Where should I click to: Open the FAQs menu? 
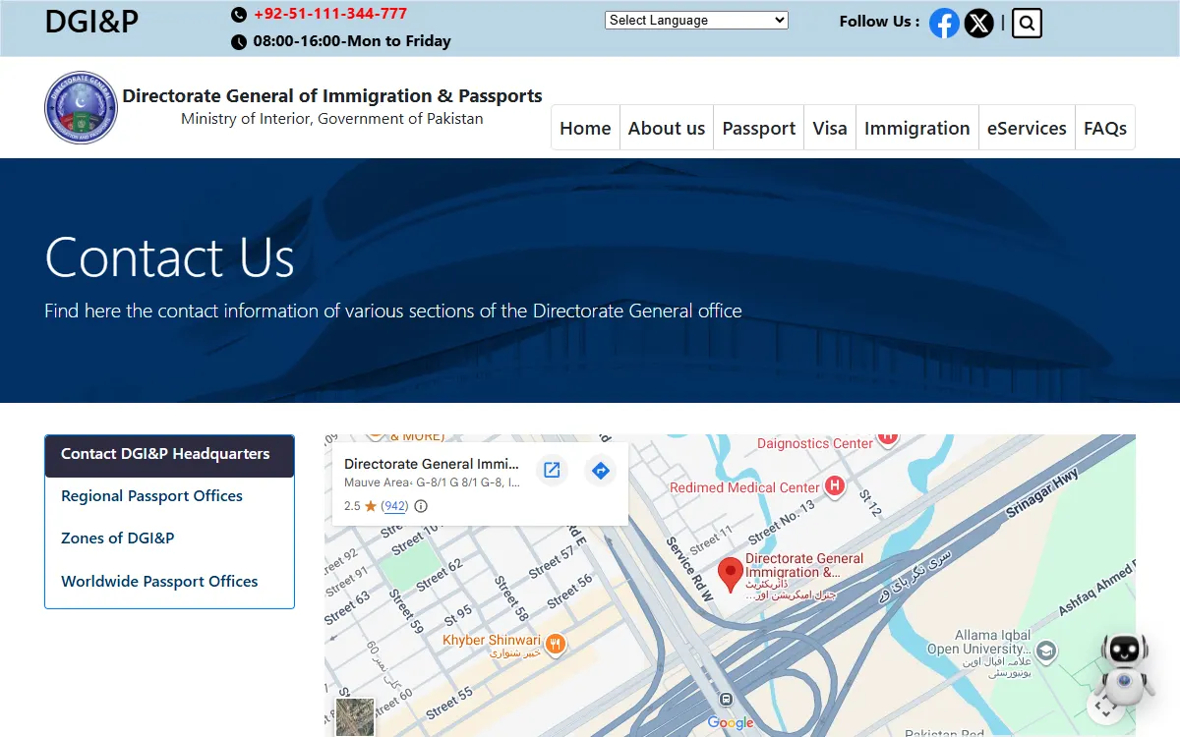pyautogui.click(x=1105, y=128)
